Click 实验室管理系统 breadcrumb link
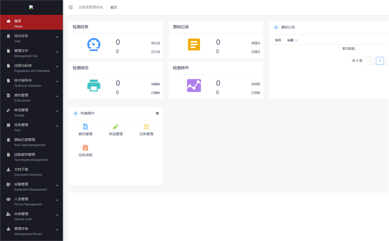The height and width of the screenshot is (241, 389). [x=90, y=7]
